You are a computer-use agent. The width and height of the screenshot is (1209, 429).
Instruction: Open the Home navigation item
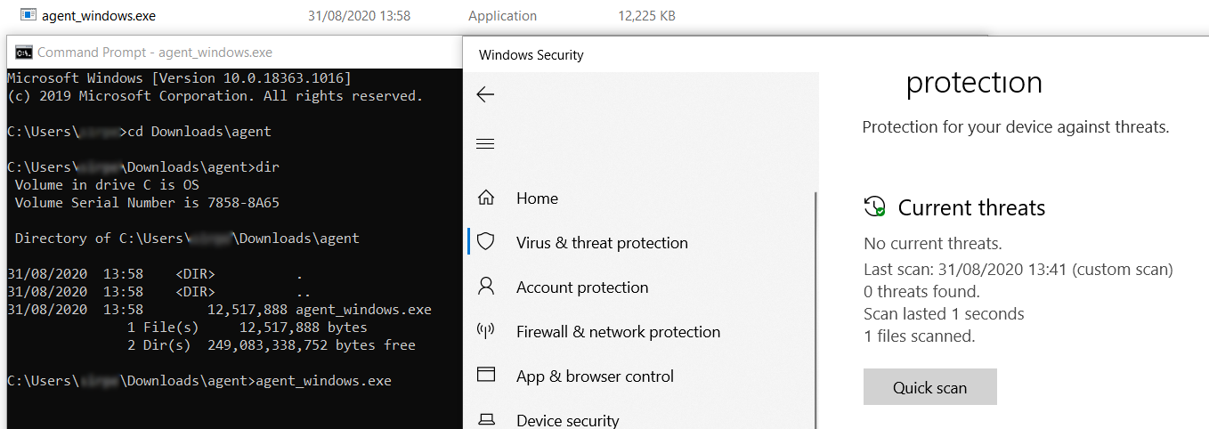[x=537, y=198]
